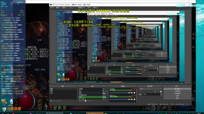Select the 视频捕获设备 source row

92,95
